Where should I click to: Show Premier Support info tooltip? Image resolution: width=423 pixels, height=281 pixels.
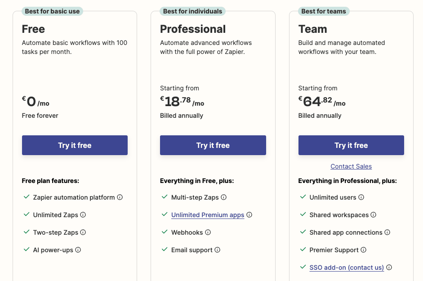(x=364, y=250)
